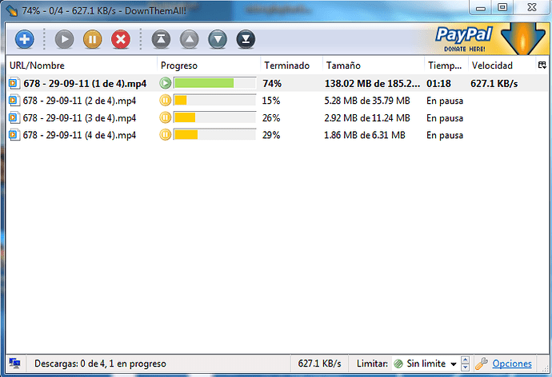Increase speed limit with the up stepper arrow
This screenshot has width=552, height=377.
(465, 359)
